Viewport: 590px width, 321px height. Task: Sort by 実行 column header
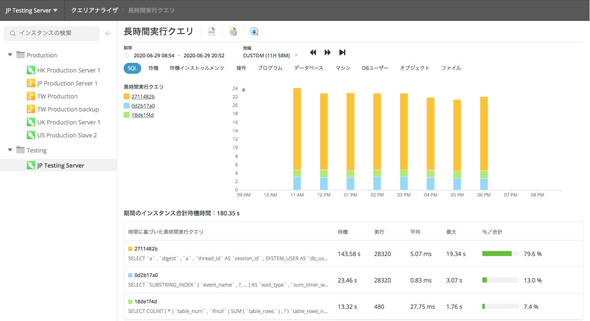[379, 232]
